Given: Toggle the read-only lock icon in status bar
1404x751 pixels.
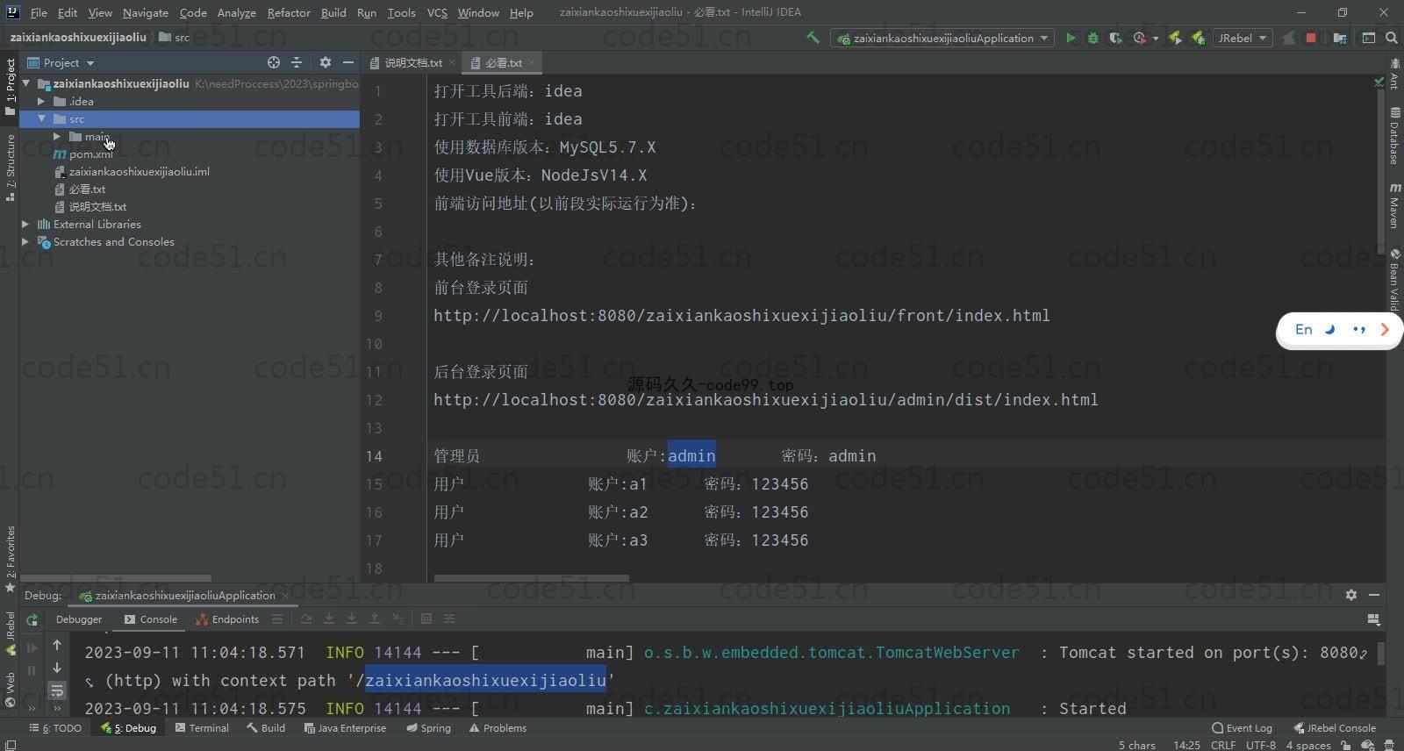Looking at the screenshot, I should pos(1346,745).
